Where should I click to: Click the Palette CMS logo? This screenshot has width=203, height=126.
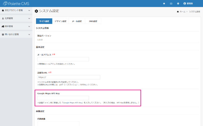tap(16, 4)
